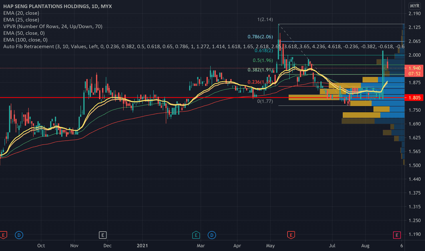This screenshot has height=251, width=425.
Task: Select the EMA (100, close, 0) legend
Action: [25, 40]
